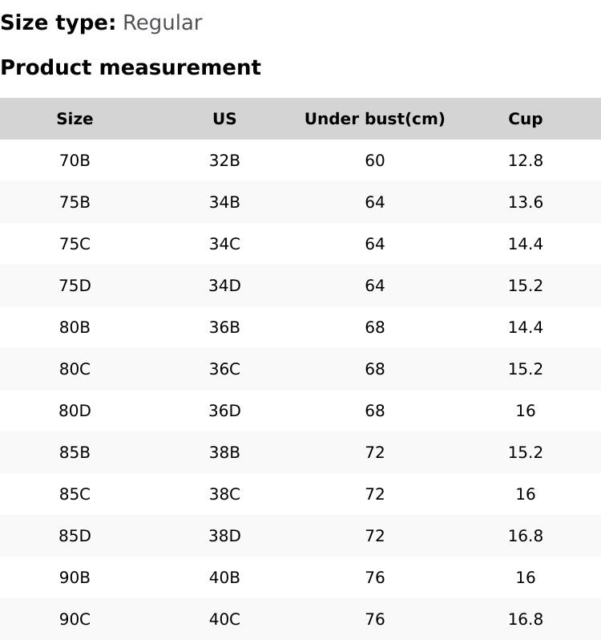This screenshot has height=640, width=601.
Task: Select the 12.8 cup value
Action: pyautogui.click(x=525, y=160)
